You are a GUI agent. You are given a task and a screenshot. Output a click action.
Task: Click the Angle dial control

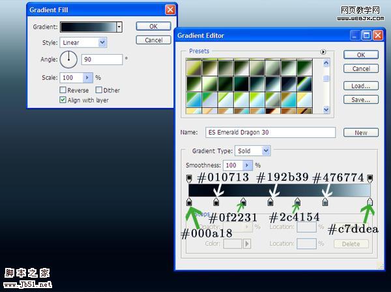[x=68, y=59]
